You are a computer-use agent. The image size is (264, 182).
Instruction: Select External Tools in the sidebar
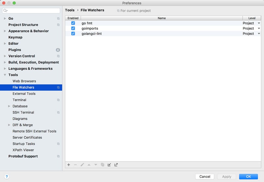[x=24, y=94]
